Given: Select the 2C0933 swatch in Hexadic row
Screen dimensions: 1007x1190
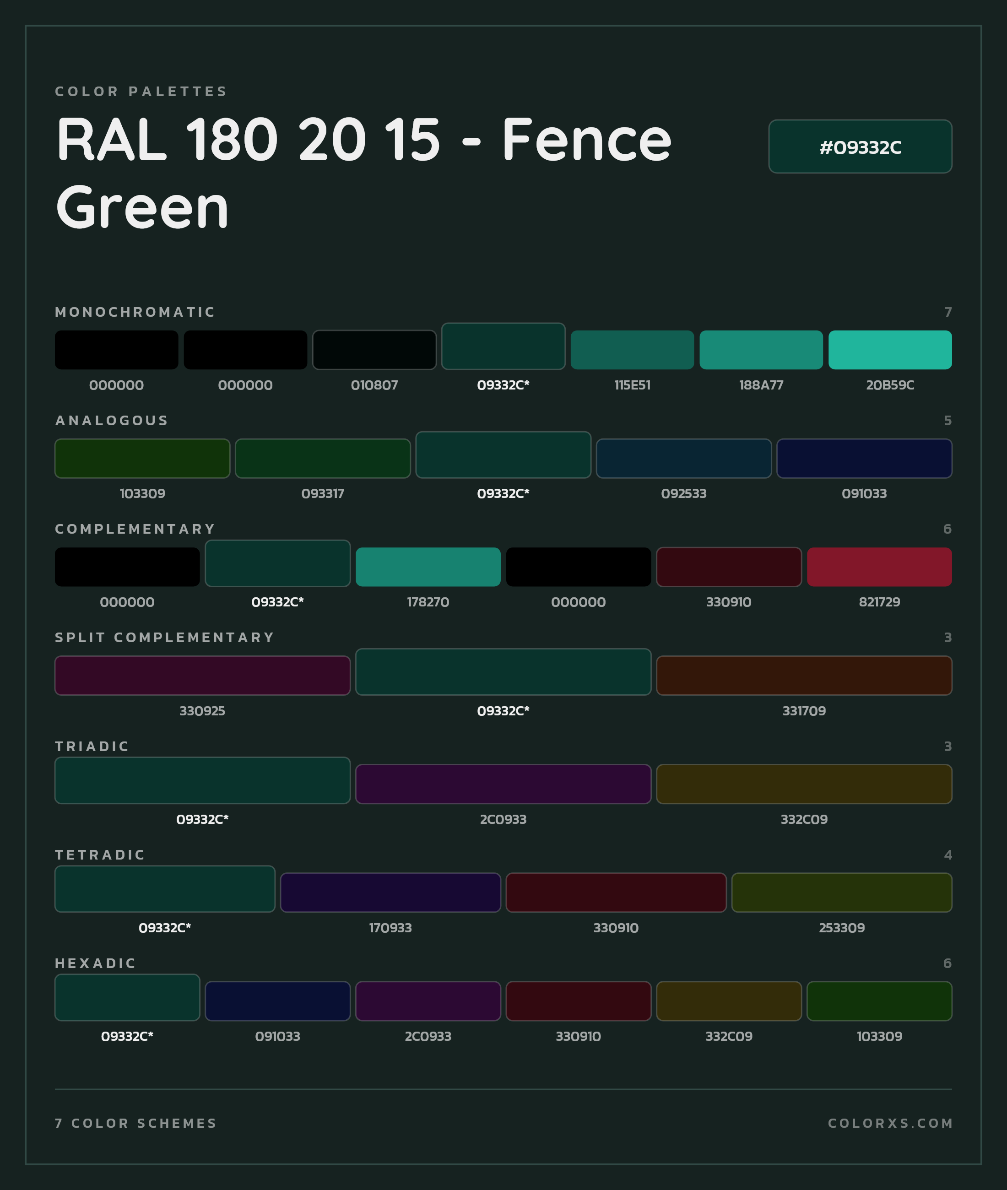Looking at the screenshot, I should (x=428, y=1001).
